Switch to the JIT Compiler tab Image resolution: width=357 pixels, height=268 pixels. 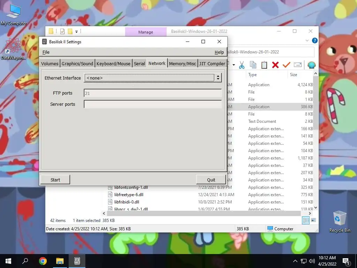[x=212, y=64]
